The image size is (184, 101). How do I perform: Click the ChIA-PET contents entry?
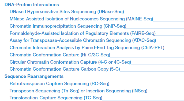[x=87, y=48]
